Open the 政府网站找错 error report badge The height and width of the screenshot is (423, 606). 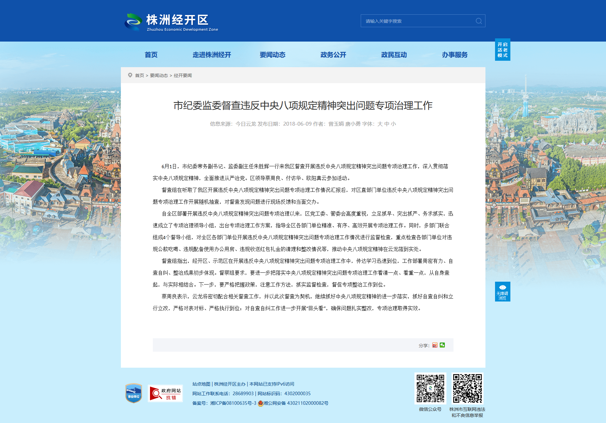click(x=165, y=393)
